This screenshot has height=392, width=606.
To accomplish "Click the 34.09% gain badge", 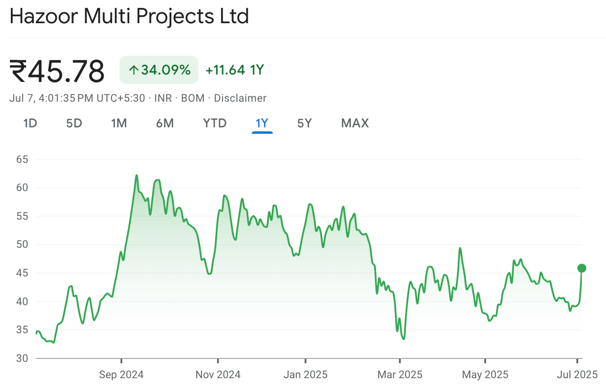I will pos(159,70).
